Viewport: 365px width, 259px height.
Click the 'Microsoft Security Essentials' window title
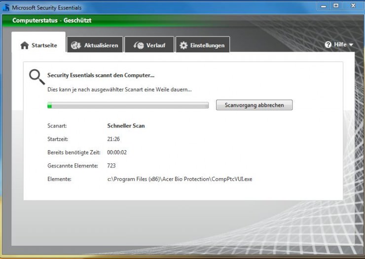(47, 8)
